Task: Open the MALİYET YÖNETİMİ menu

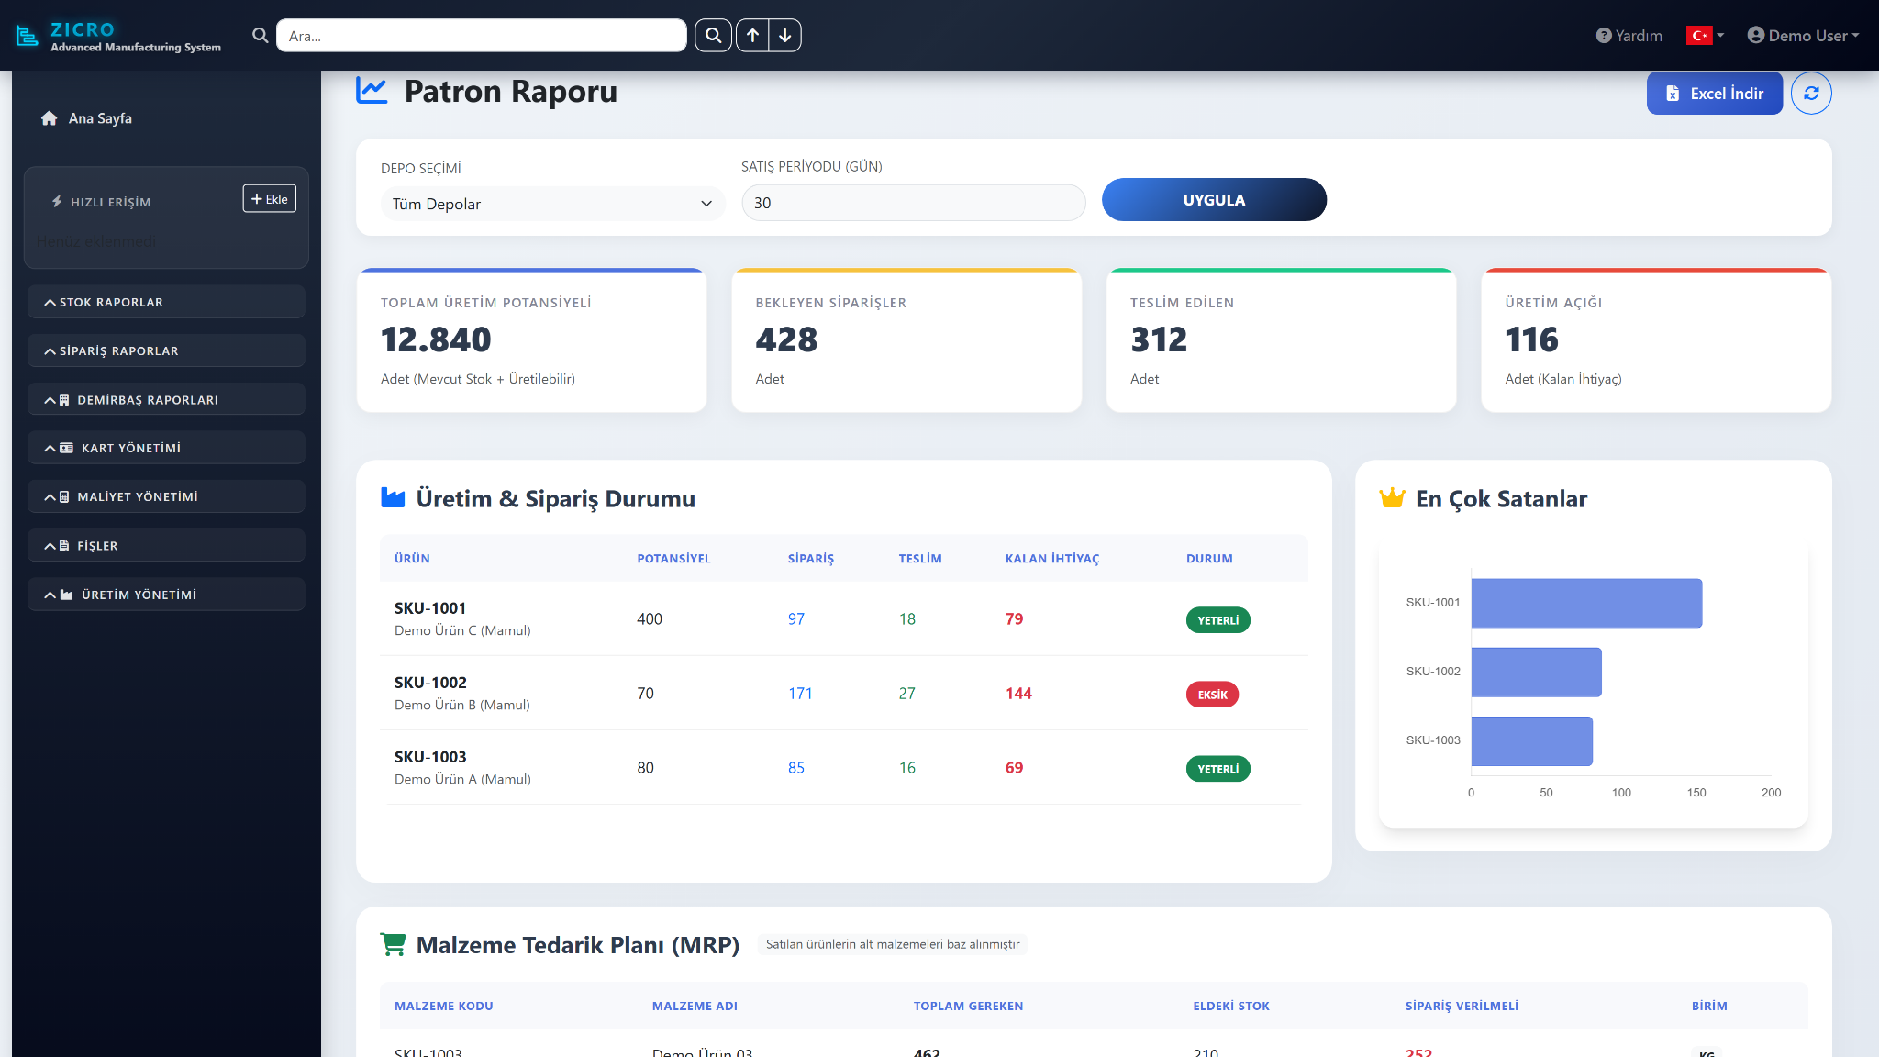Action: point(166,496)
